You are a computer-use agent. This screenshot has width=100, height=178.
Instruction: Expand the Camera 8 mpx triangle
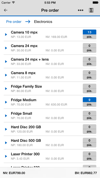[x=6, y=75]
